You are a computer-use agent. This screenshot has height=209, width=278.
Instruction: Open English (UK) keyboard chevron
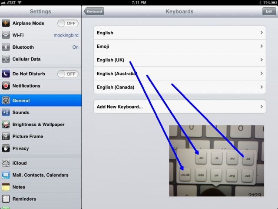(x=261, y=60)
